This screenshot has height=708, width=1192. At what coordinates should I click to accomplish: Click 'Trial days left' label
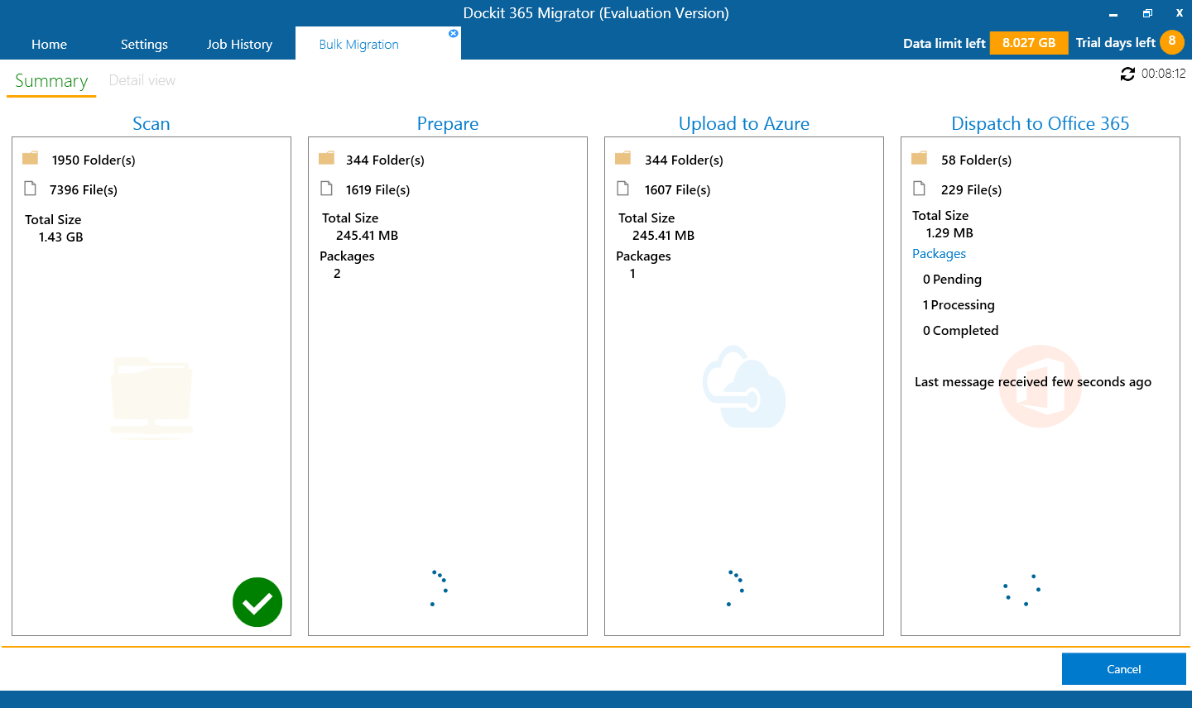[x=1115, y=43]
